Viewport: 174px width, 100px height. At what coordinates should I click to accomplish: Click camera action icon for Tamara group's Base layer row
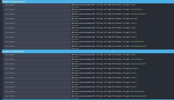point(72,19)
